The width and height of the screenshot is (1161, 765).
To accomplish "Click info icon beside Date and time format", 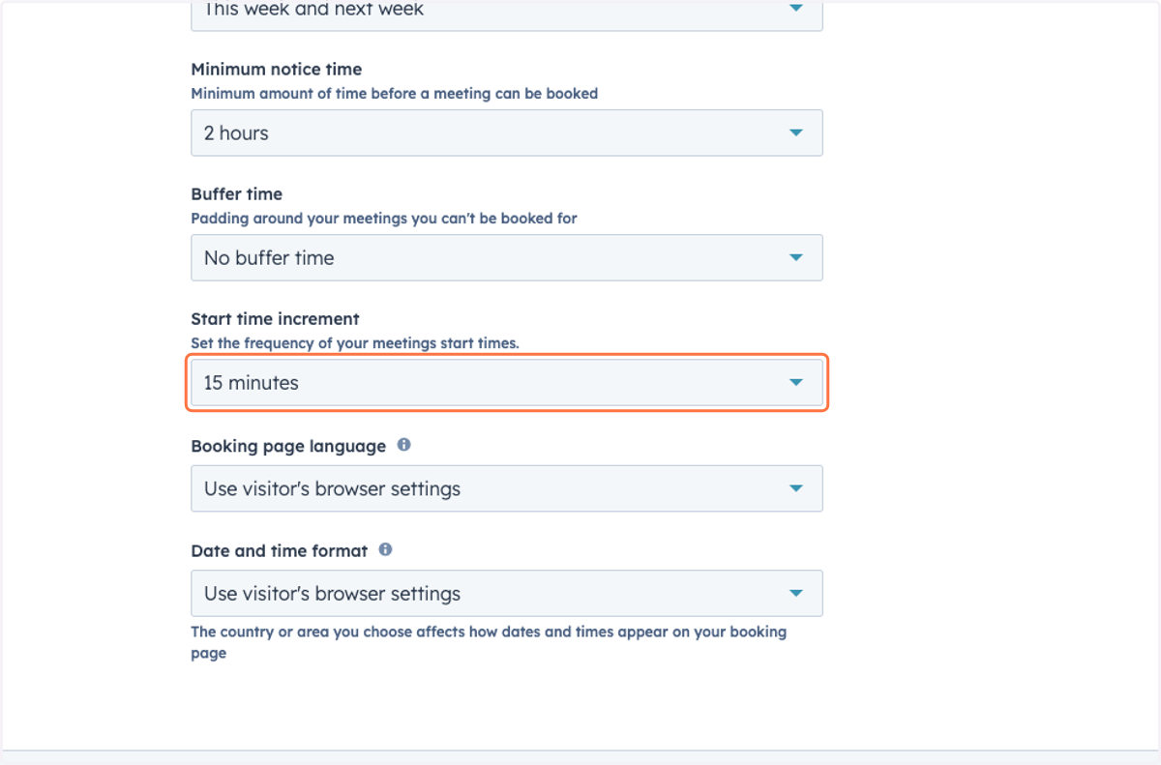I will pos(385,549).
